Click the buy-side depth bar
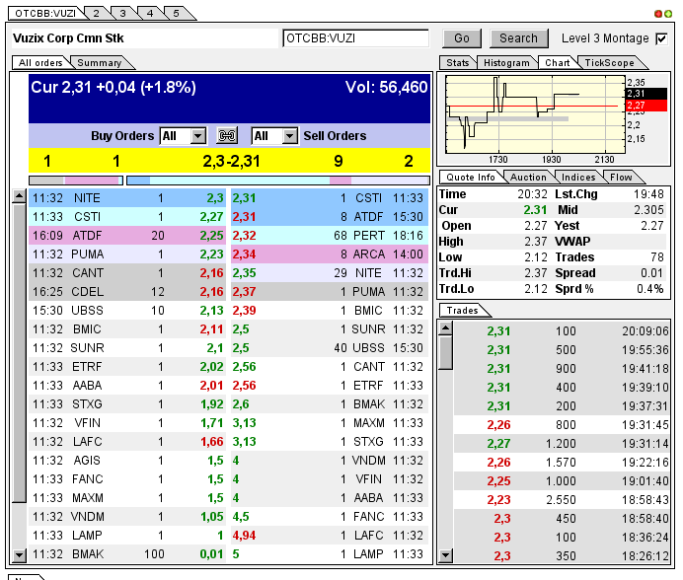This screenshot has width=683, height=580. pyautogui.click(x=76, y=181)
